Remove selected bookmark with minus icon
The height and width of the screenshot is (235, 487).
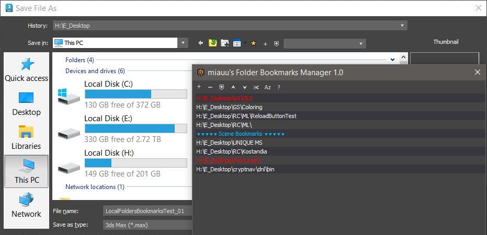(210, 87)
